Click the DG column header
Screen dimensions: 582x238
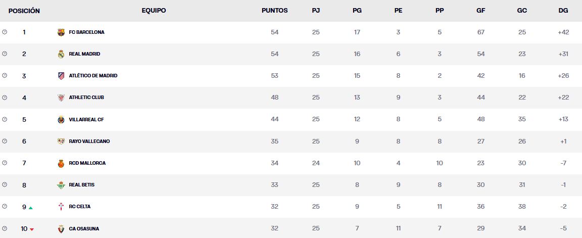tap(563, 11)
